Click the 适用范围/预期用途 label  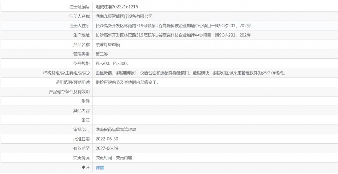coord(72,82)
